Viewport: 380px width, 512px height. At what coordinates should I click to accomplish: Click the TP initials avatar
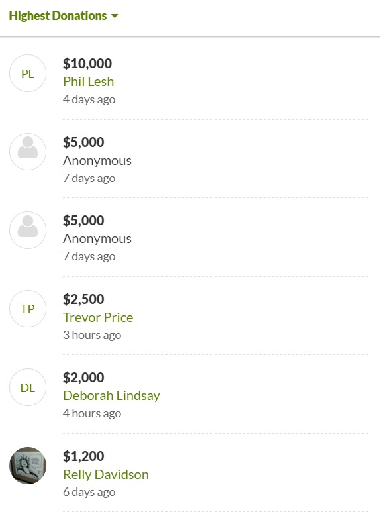[x=28, y=309]
